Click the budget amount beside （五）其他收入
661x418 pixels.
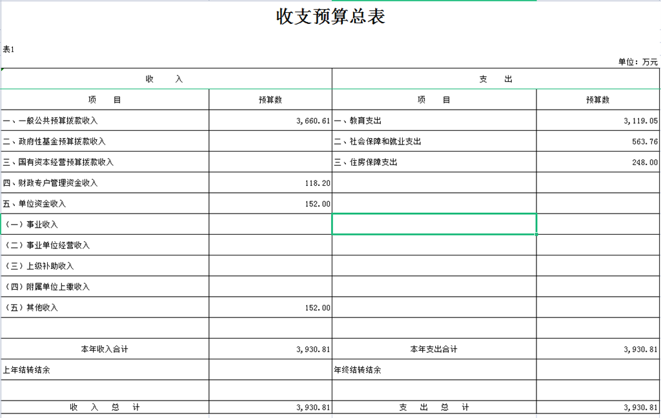coord(270,308)
